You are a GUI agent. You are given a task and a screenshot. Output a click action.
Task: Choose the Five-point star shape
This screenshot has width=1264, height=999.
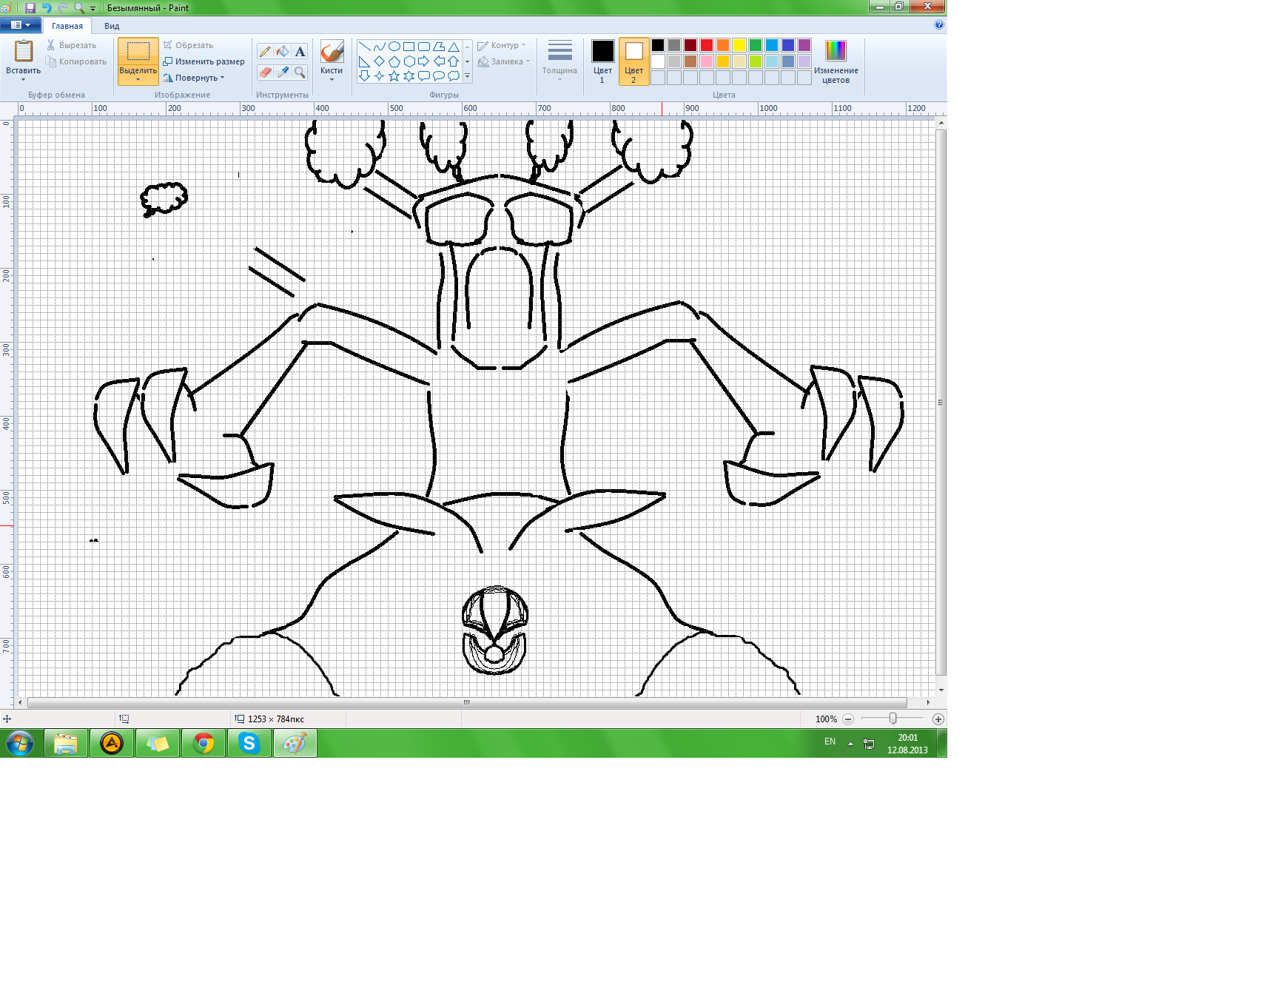pos(394,75)
